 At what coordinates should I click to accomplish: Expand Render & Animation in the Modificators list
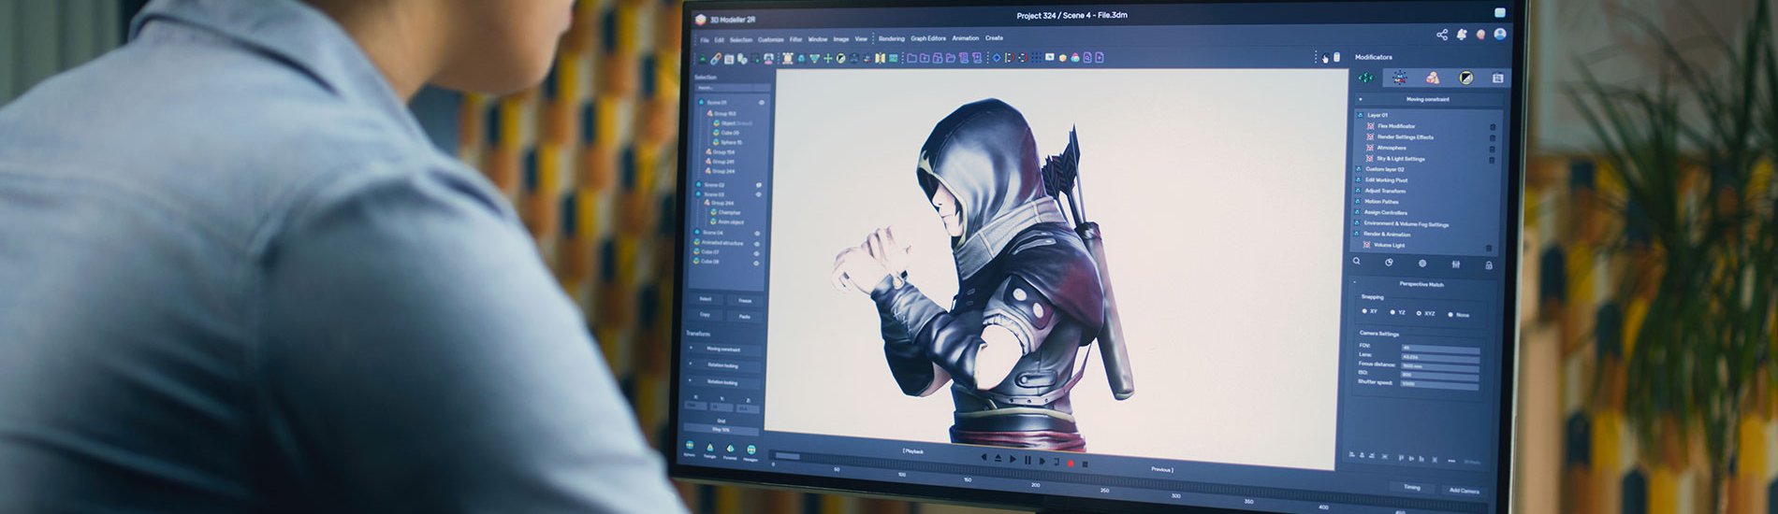pyautogui.click(x=1357, y=234)
